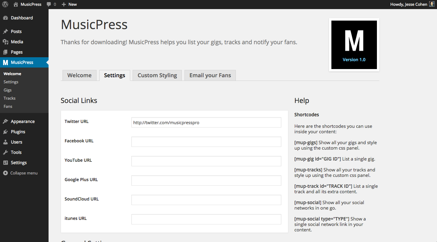Click the Settings sliders icon
437x242 pixels.
point(5,163)
